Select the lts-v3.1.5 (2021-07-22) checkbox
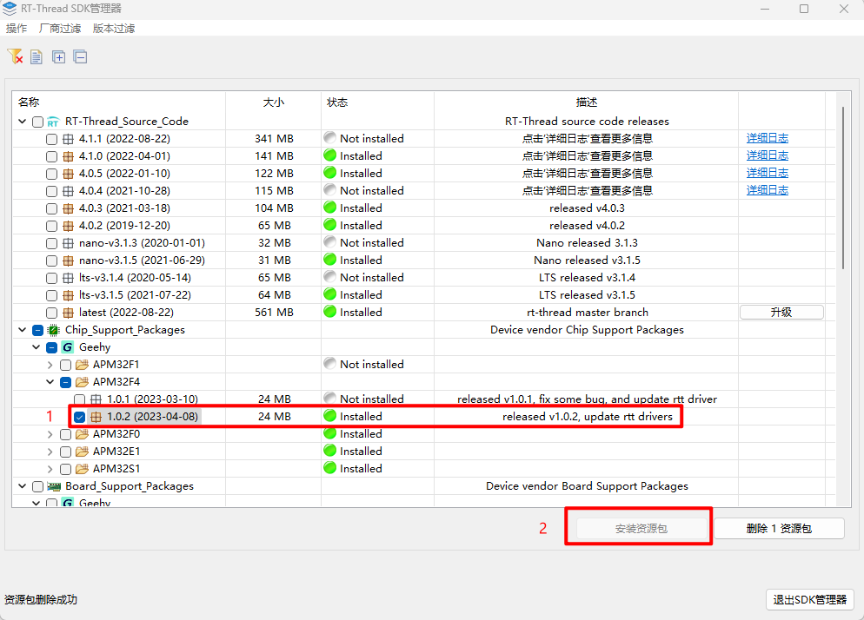 coord(52,295)
